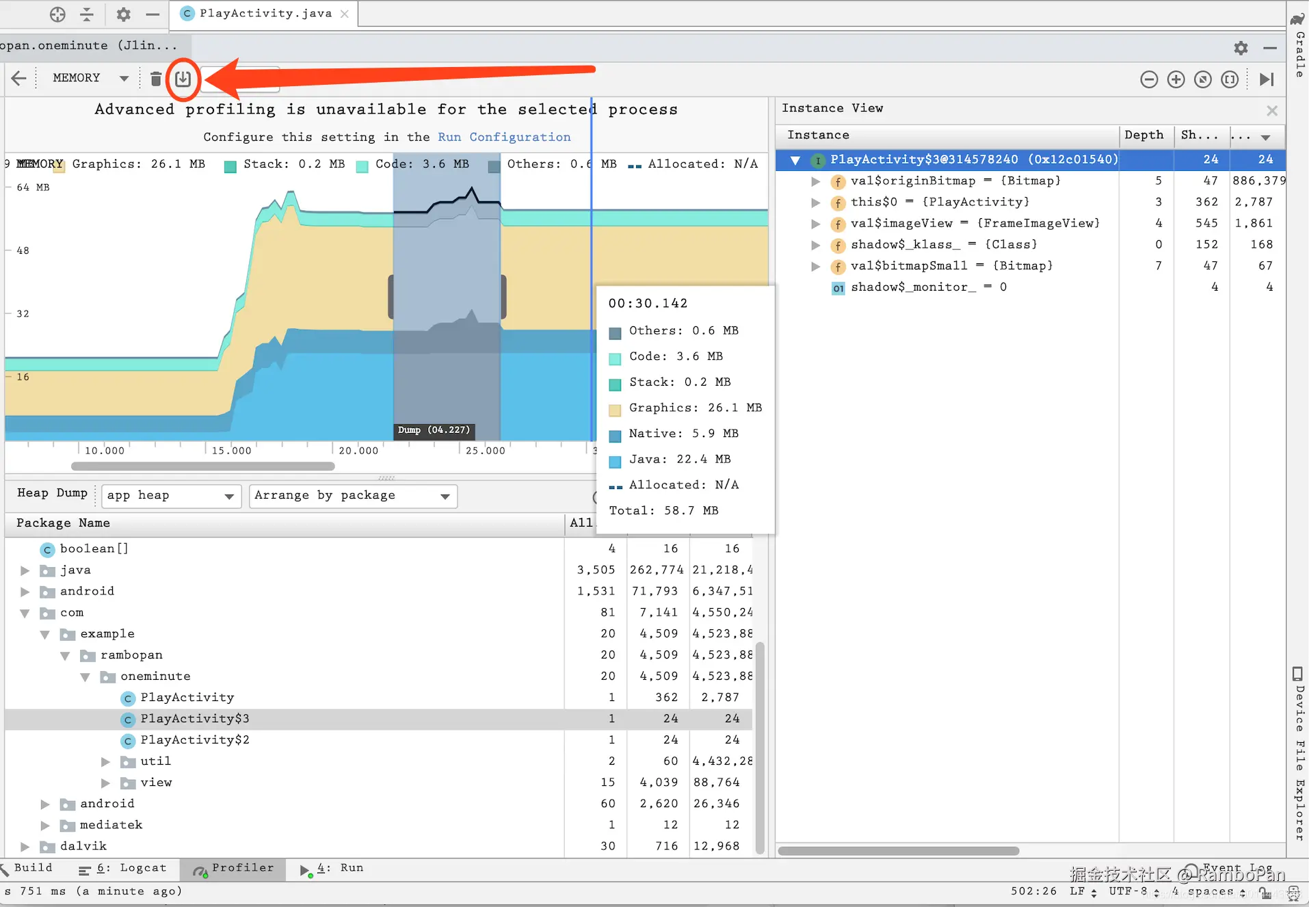
Task: Switch to the PlayActivity.java tab
Action: pyautogui.click(x=265, y=14)
